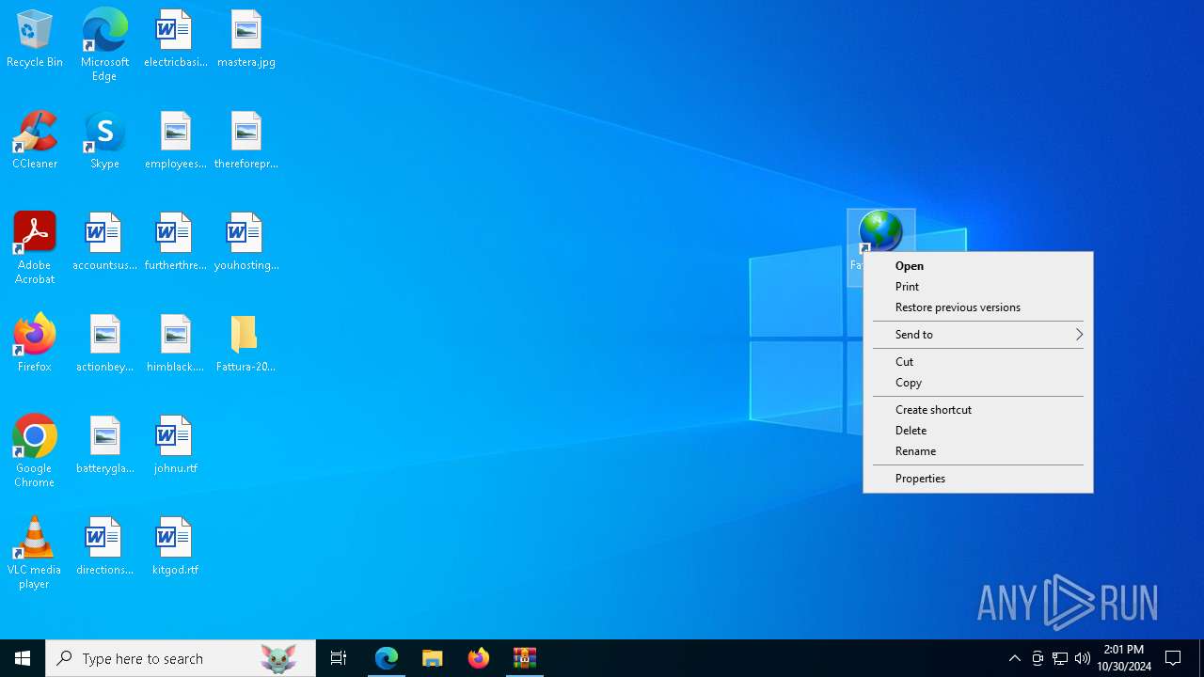Show hidden system tray icons
Screen dimensions: 1204x677
click(x=1014, y=658)
